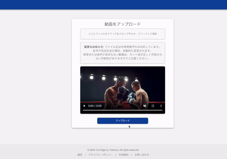Image resolution: width=227 pixels, height=159 pixels.
Task: Click the video progress seek bar
Action: [122, 110]
